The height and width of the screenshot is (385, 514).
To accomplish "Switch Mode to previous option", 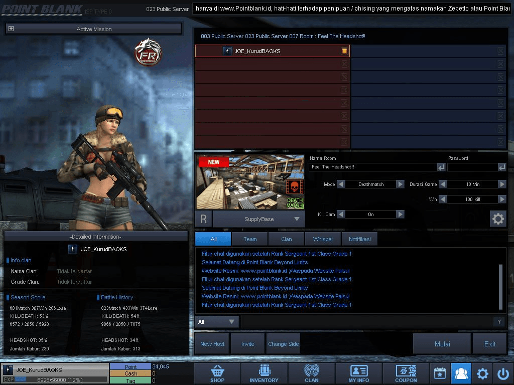I will [341, 184].
